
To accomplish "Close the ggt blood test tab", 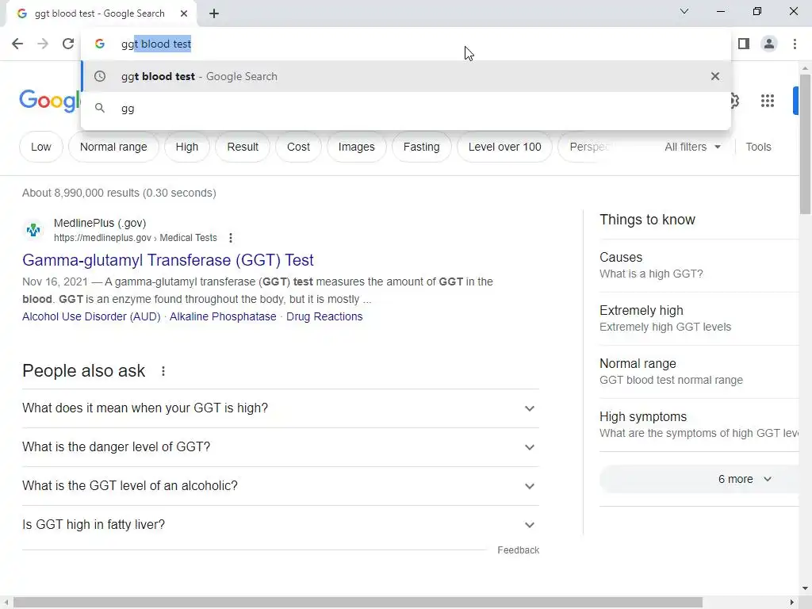I will (184, 13).
